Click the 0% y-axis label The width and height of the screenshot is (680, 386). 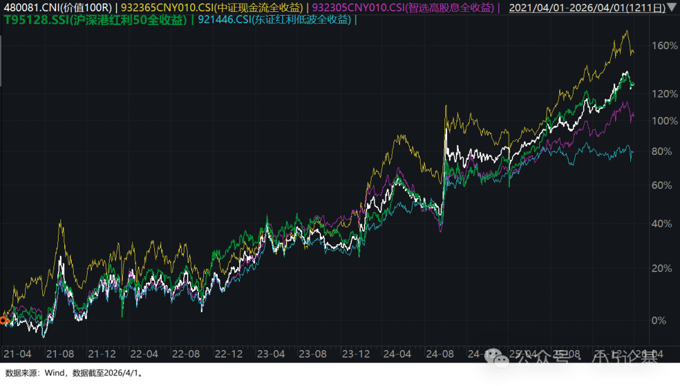659,321
